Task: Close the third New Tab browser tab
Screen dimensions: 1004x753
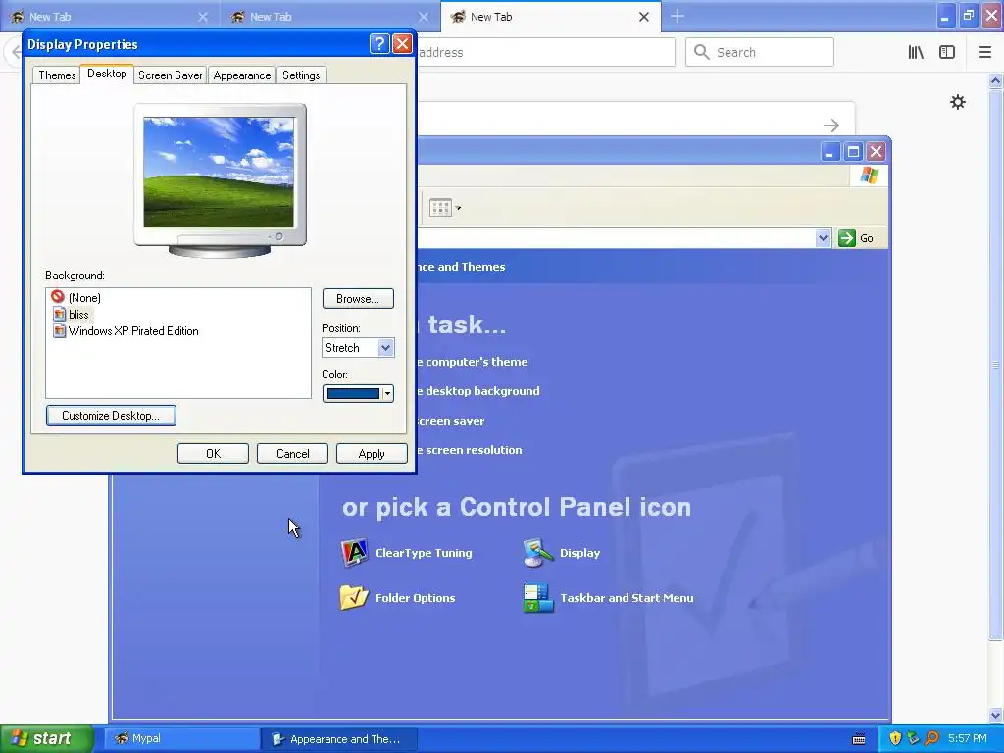Action: (x=644, y=17)
